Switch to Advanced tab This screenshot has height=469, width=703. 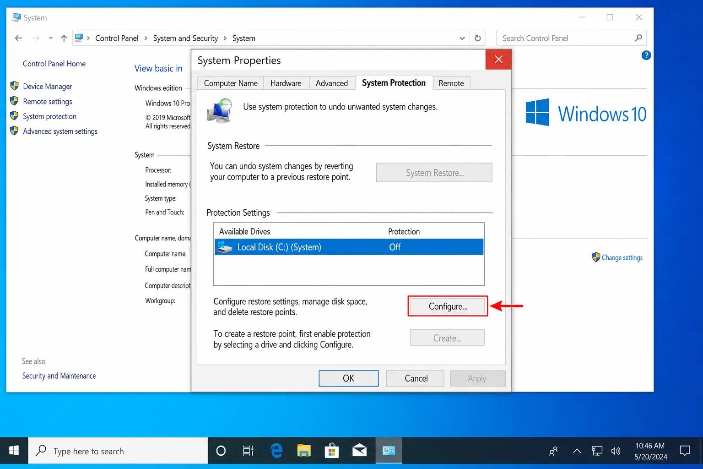point(332,83)
